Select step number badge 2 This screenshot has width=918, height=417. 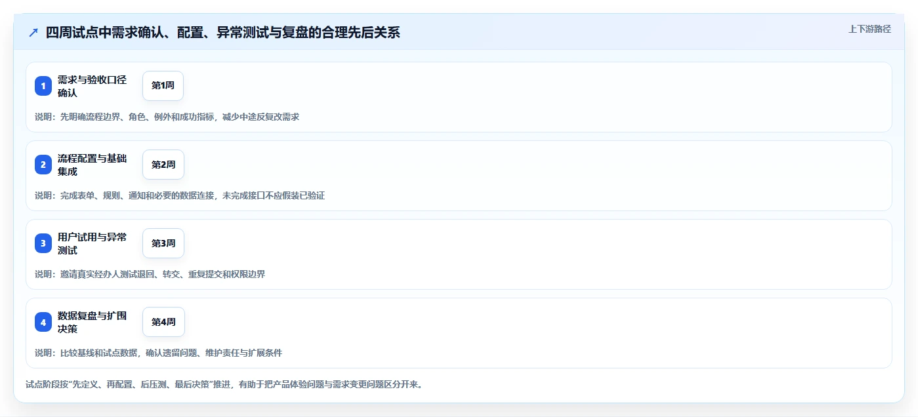pyautogui.click(x=43, y=165)
